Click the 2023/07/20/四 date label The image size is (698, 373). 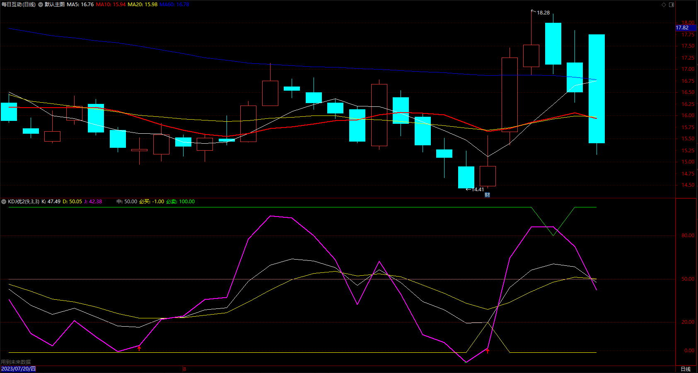pyautogui.click(x=18, y=369)
